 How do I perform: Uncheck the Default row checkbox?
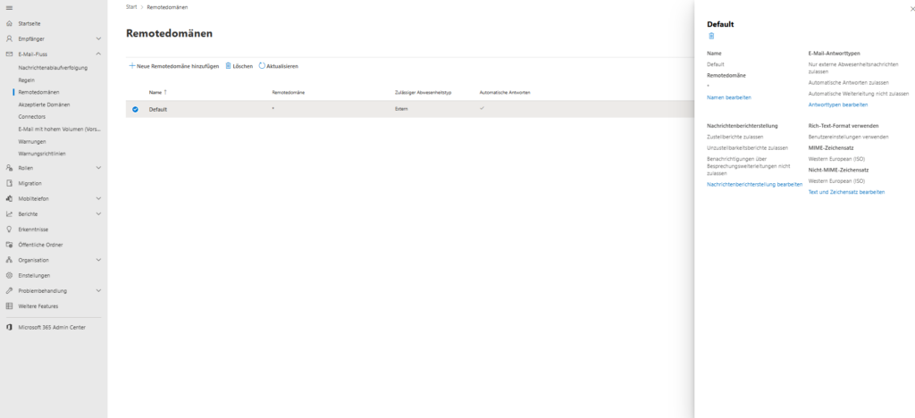point(136,109)
